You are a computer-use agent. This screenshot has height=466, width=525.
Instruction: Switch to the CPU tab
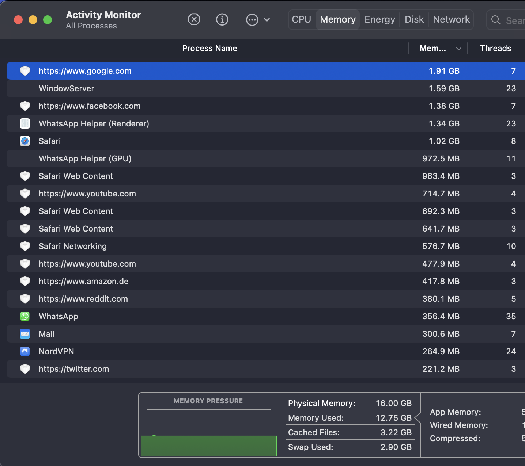pyautogui.click(x=302, y=19)
